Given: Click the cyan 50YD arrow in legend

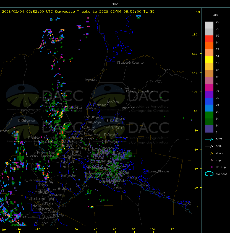Looking at the screenshot, I should coord(209,139).
